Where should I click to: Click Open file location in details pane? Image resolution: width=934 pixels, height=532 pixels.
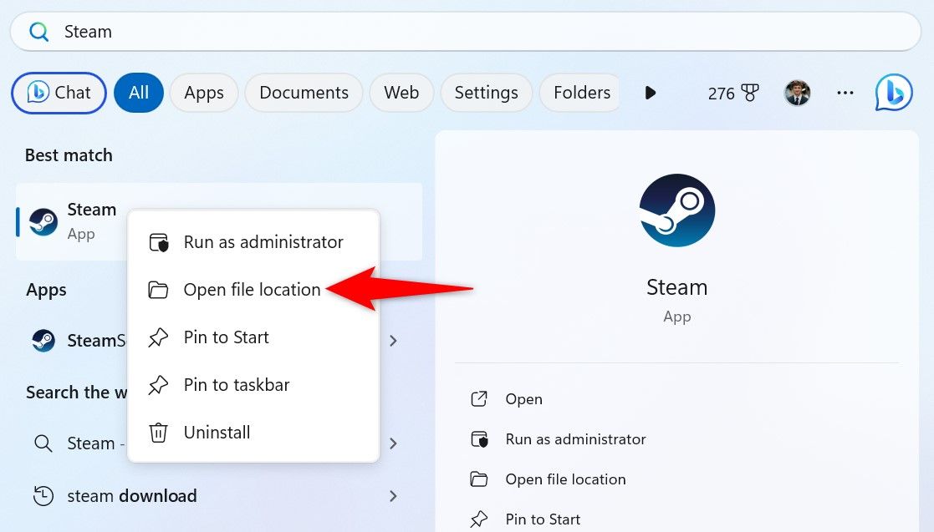click(x=565, y=479)
